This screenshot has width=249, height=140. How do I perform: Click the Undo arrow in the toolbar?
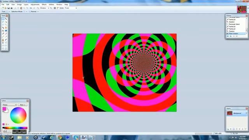31,8
